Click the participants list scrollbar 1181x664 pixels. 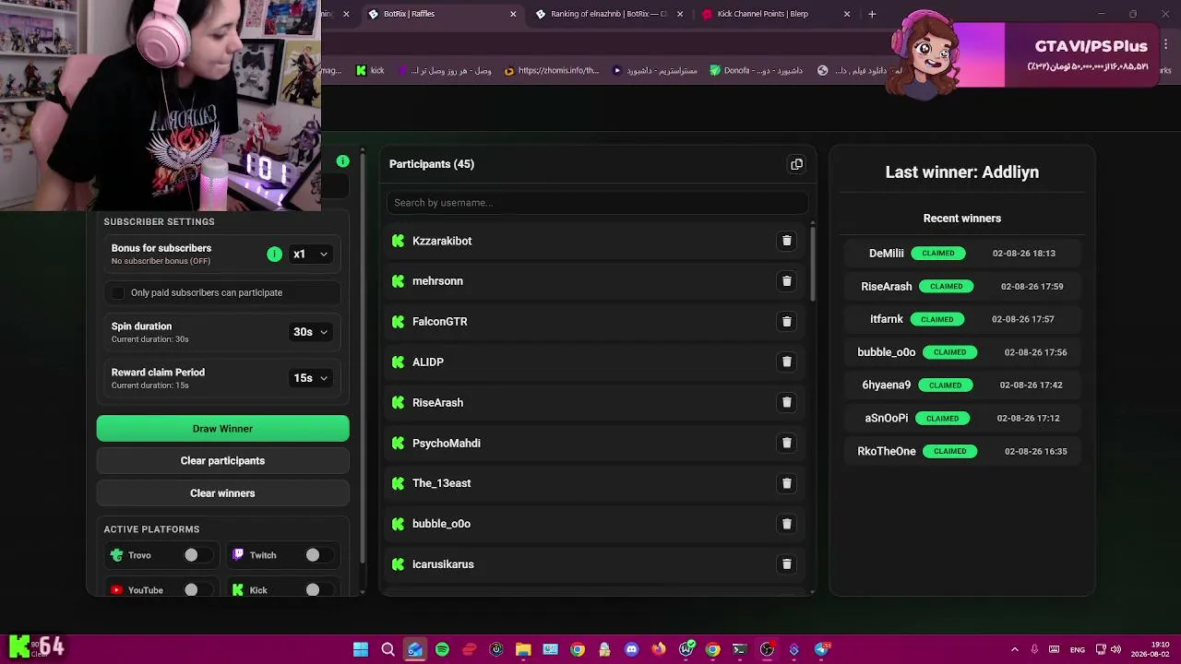(812, 263)
